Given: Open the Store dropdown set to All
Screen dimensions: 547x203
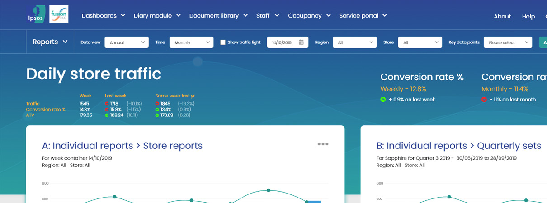Looking at the screenshot, I should coord(420,42).
